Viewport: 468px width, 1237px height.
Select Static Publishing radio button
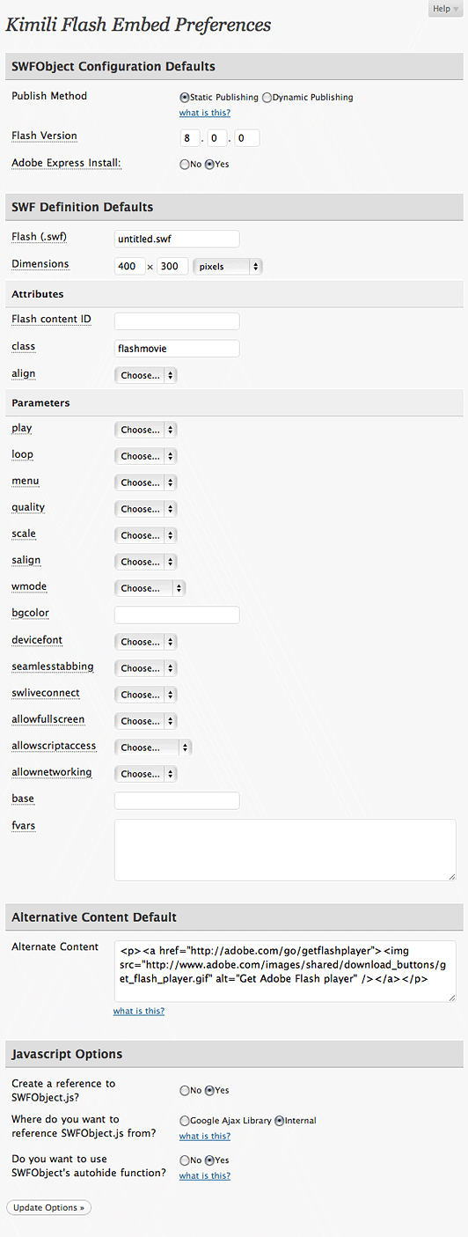(x=184, y=98)
